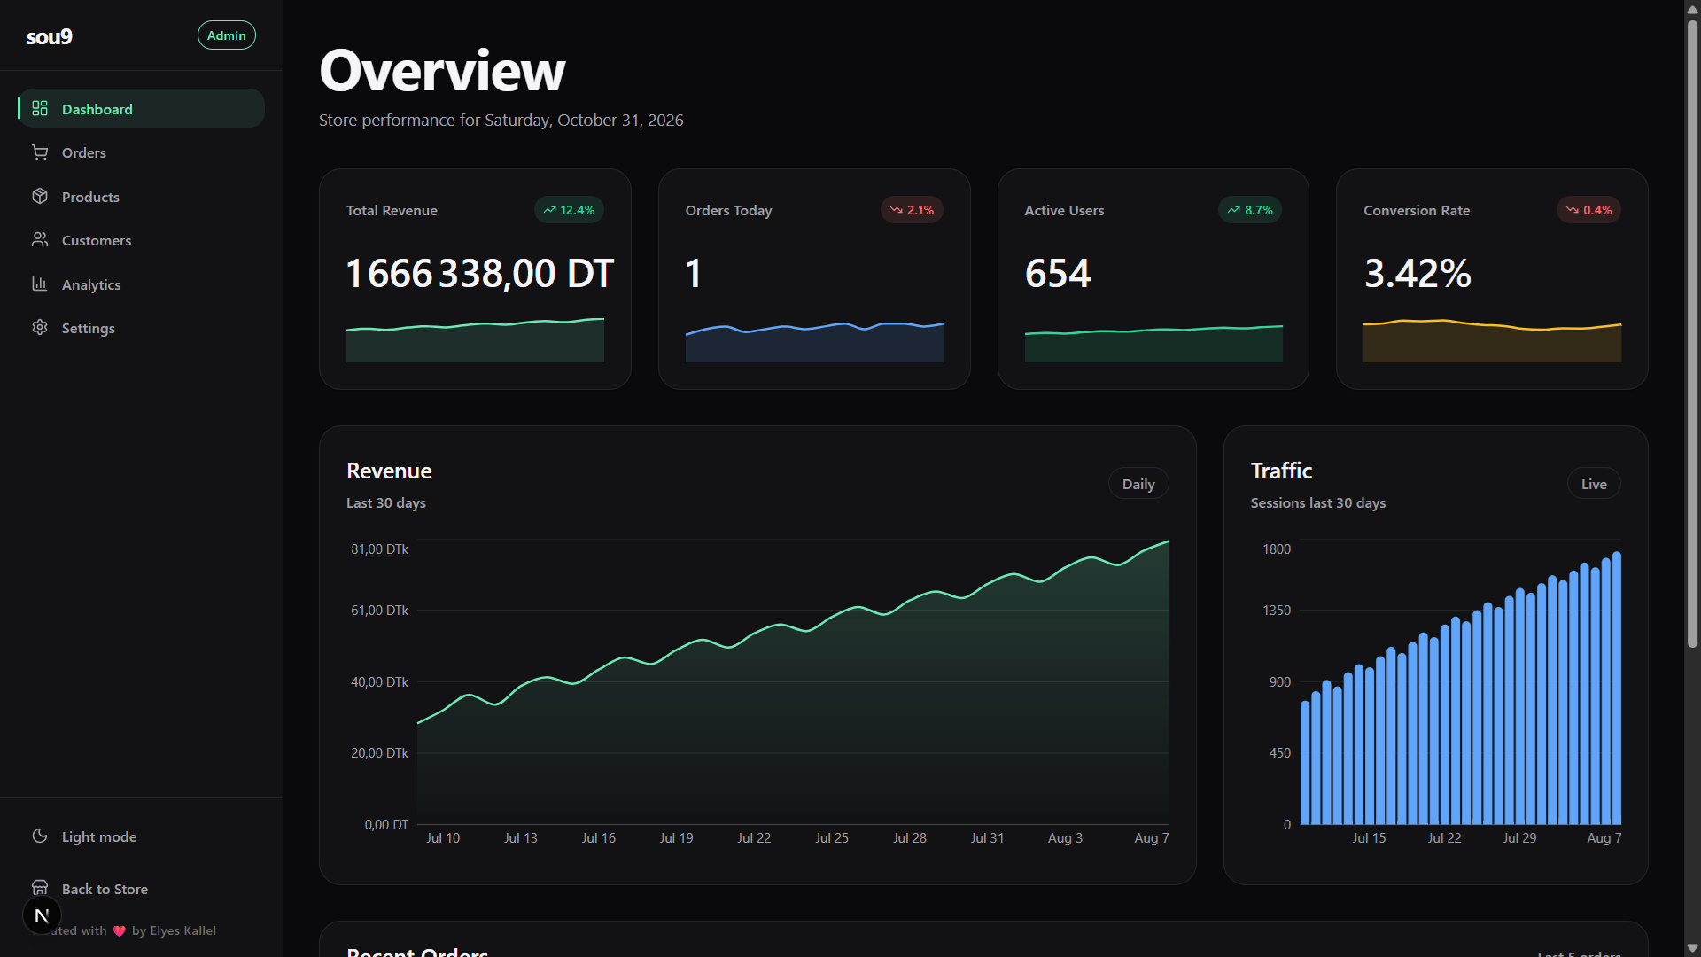1701x957 pixels.
Task: Click the Products box icon
Action: click(40, 196)
